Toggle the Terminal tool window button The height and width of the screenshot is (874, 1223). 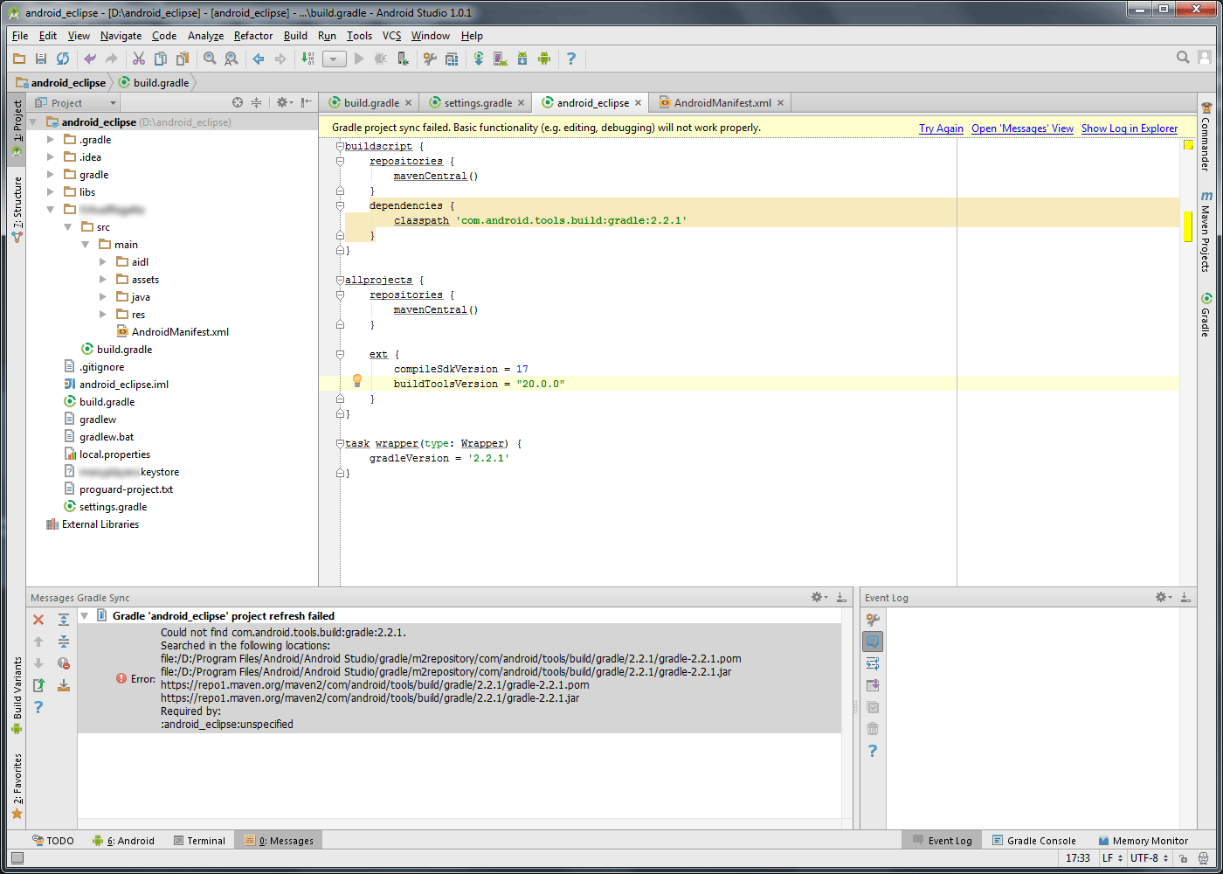199,841
